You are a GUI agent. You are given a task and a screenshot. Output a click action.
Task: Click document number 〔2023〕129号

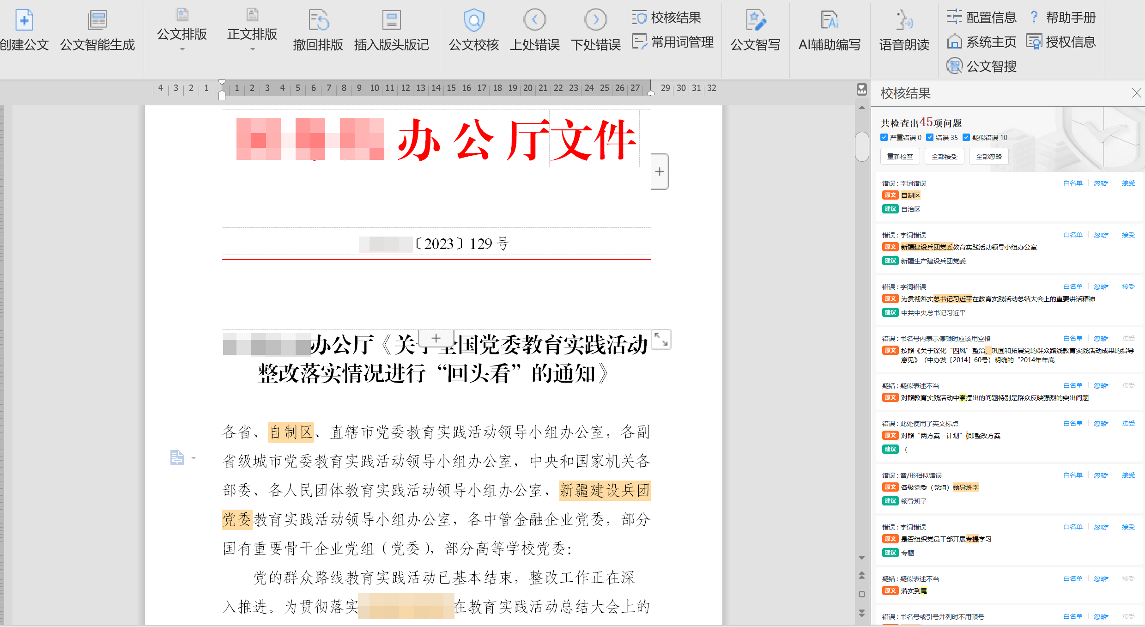(462, 243)
